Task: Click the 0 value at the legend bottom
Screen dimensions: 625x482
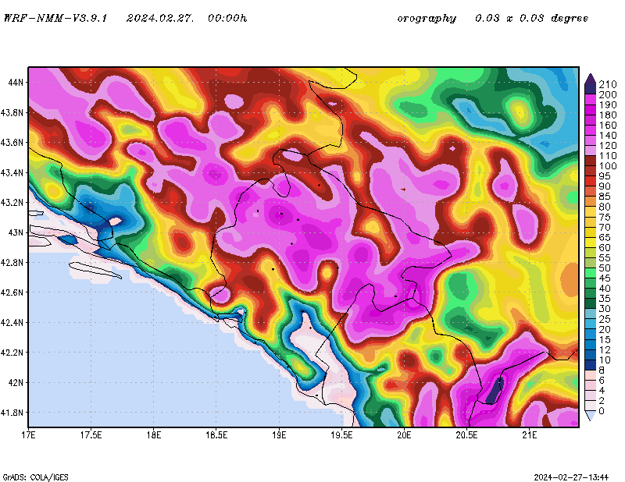Action: point(602,411)
